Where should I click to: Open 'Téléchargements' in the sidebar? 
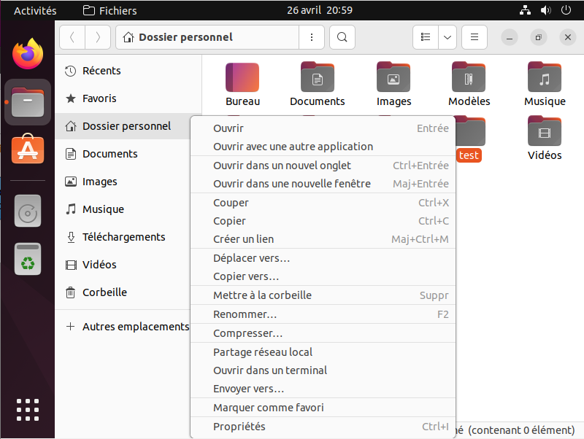click(x=123, y=237)
